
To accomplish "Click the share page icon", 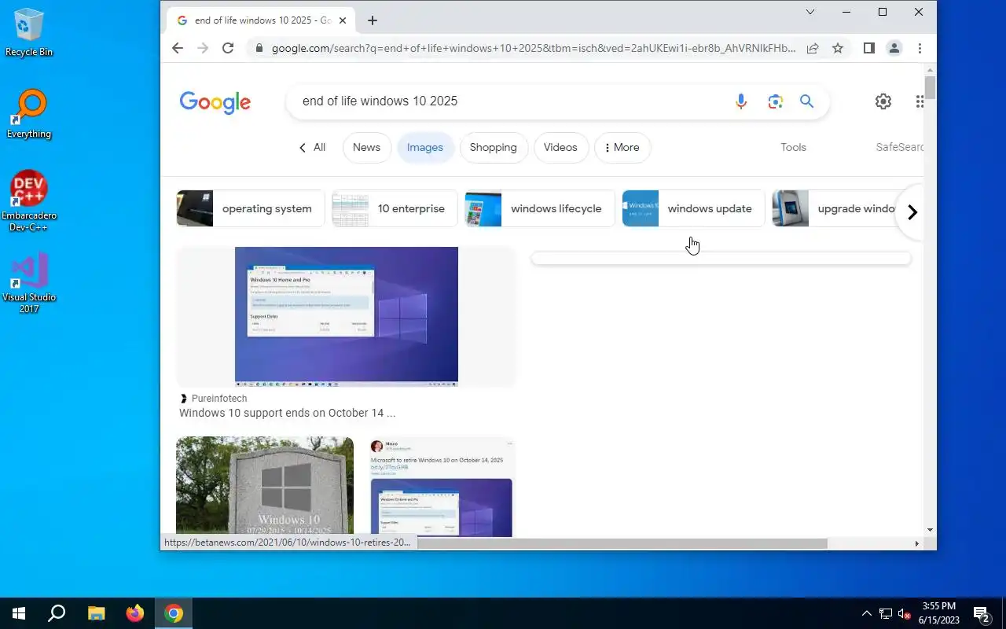I will coord(813,48).
